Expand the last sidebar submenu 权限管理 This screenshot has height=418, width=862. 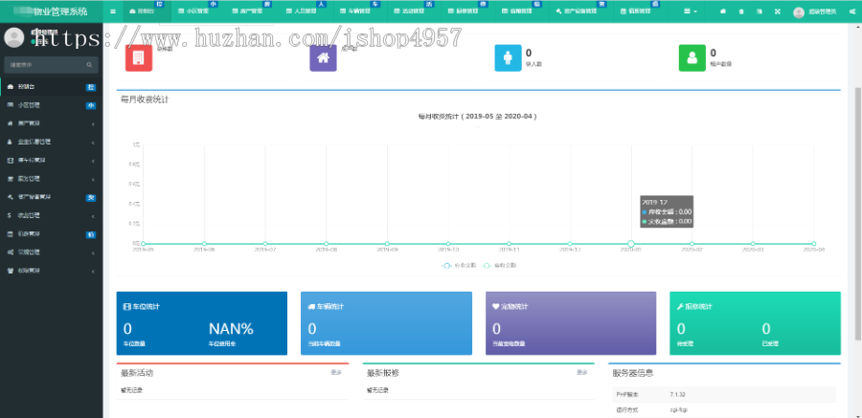[52, 271]
